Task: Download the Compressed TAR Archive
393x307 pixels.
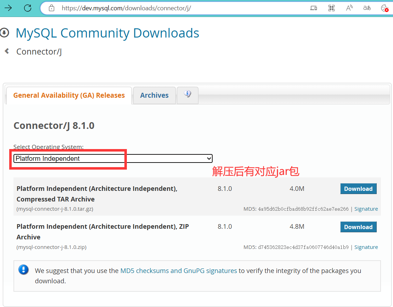Action: pos(358,189)
